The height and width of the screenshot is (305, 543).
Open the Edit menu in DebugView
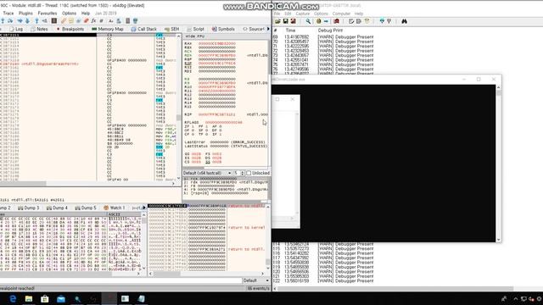coord(288,14)
